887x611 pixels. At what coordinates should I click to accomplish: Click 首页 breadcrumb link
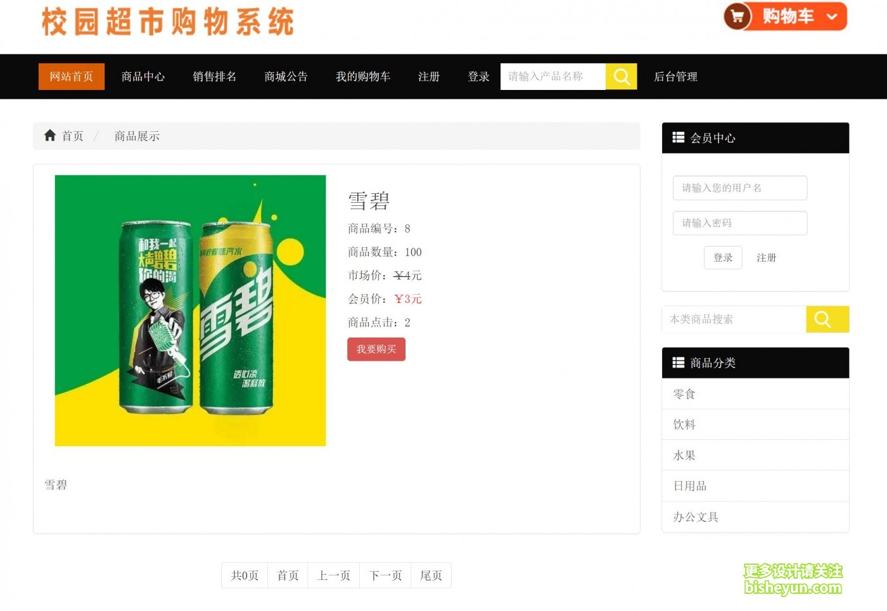click(72, 136)
